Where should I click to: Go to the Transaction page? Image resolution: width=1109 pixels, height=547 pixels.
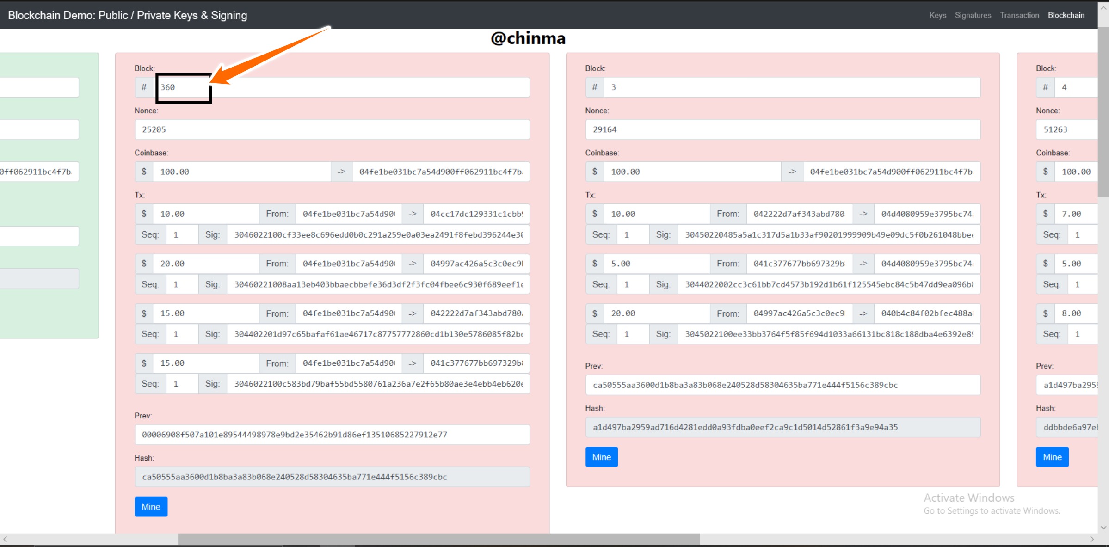1019,15
